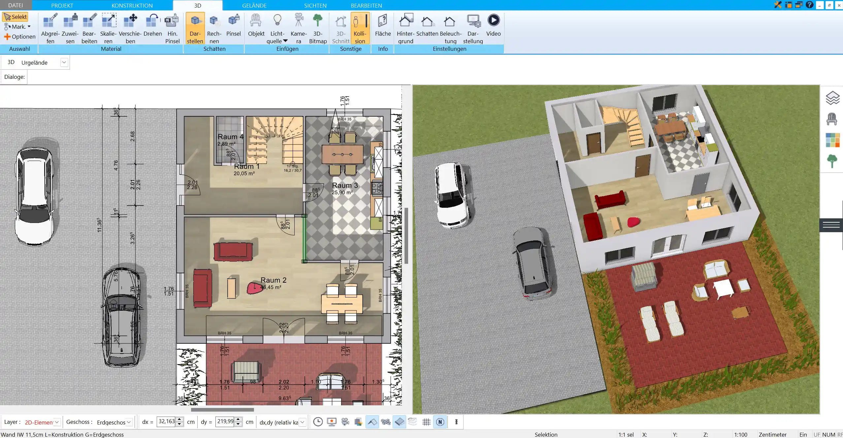
Task: Click the toolbar overflow dots icon
Action: point(456,422)
